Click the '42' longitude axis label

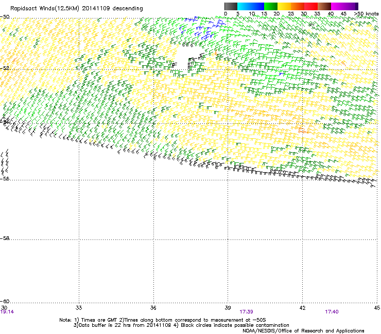(x=302, y=308)
